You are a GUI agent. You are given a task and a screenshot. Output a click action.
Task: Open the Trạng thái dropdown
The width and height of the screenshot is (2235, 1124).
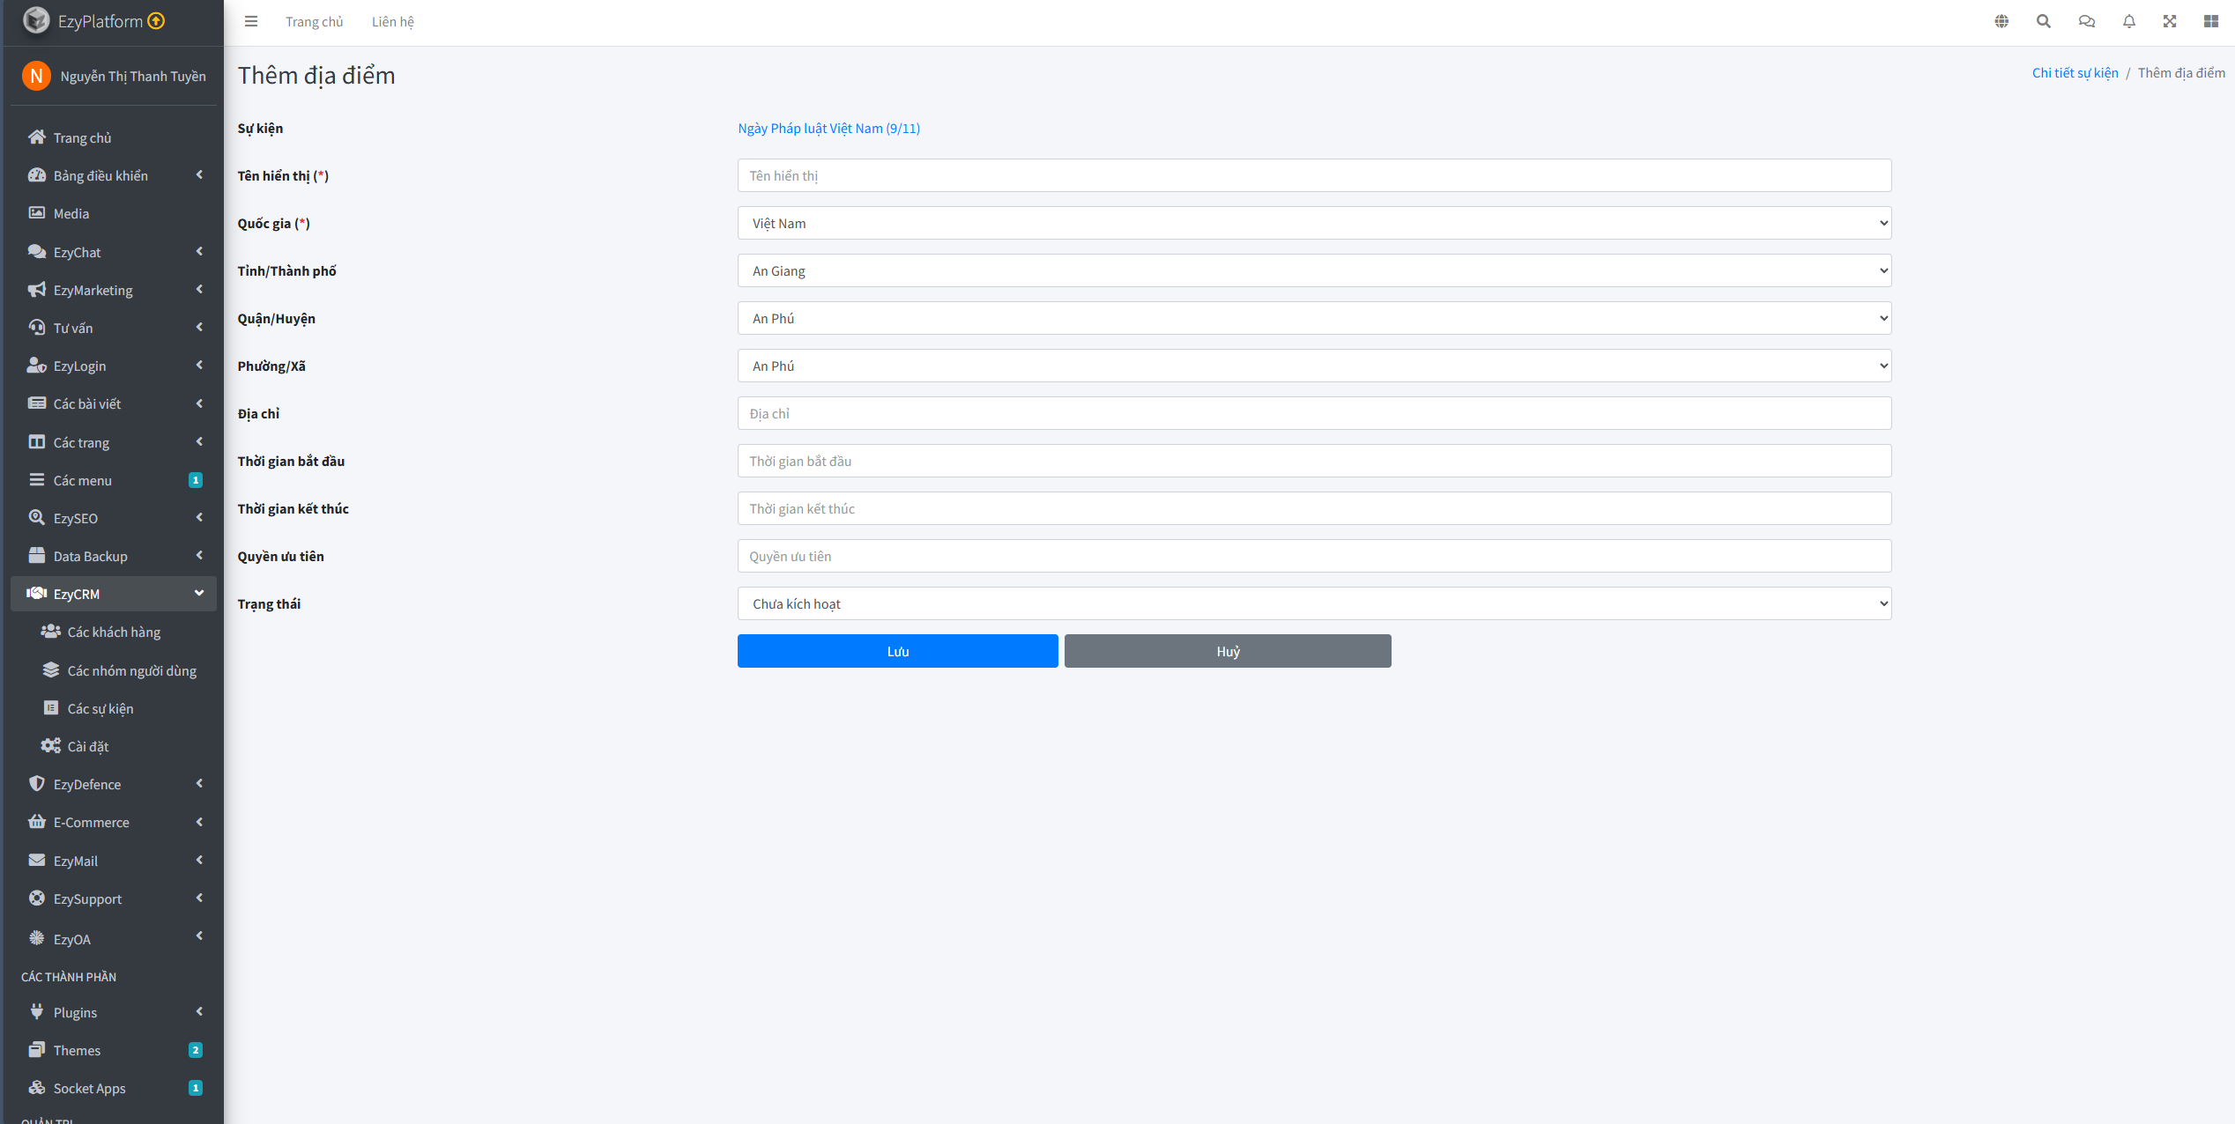[1314, 603]
